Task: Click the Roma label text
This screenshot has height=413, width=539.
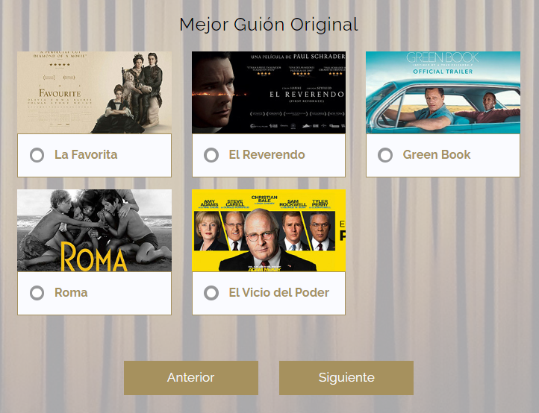Action: (x=71, y=293)
